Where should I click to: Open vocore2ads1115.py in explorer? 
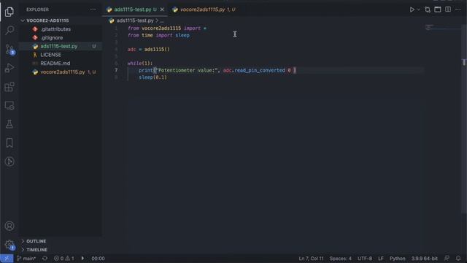point(63,72)
